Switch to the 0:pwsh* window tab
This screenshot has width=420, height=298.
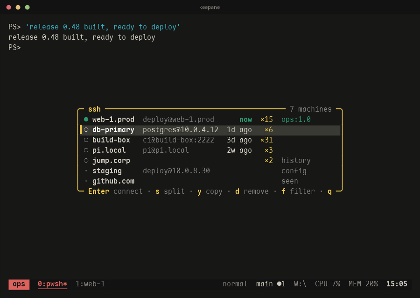click(52, 284)
